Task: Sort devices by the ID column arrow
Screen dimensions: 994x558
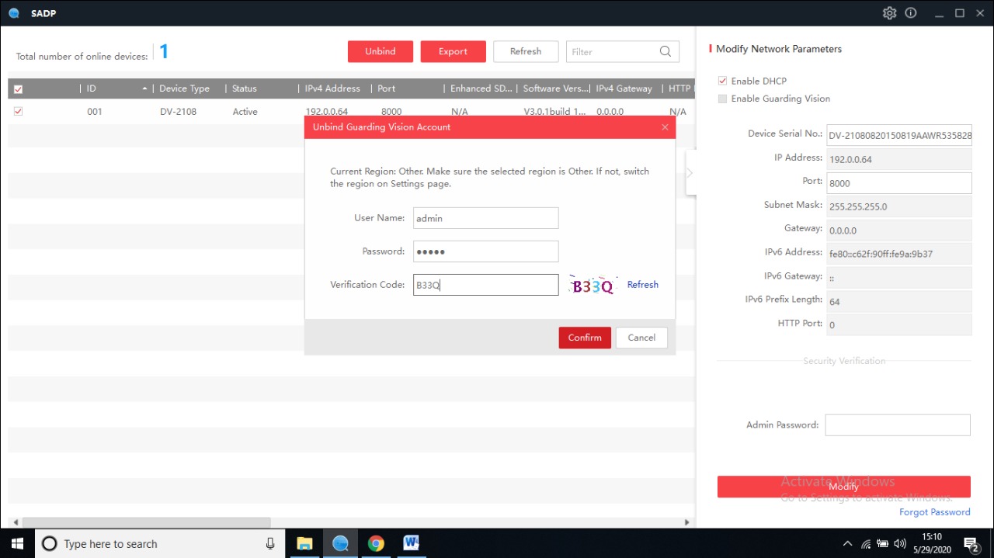Action: (144, 89)
